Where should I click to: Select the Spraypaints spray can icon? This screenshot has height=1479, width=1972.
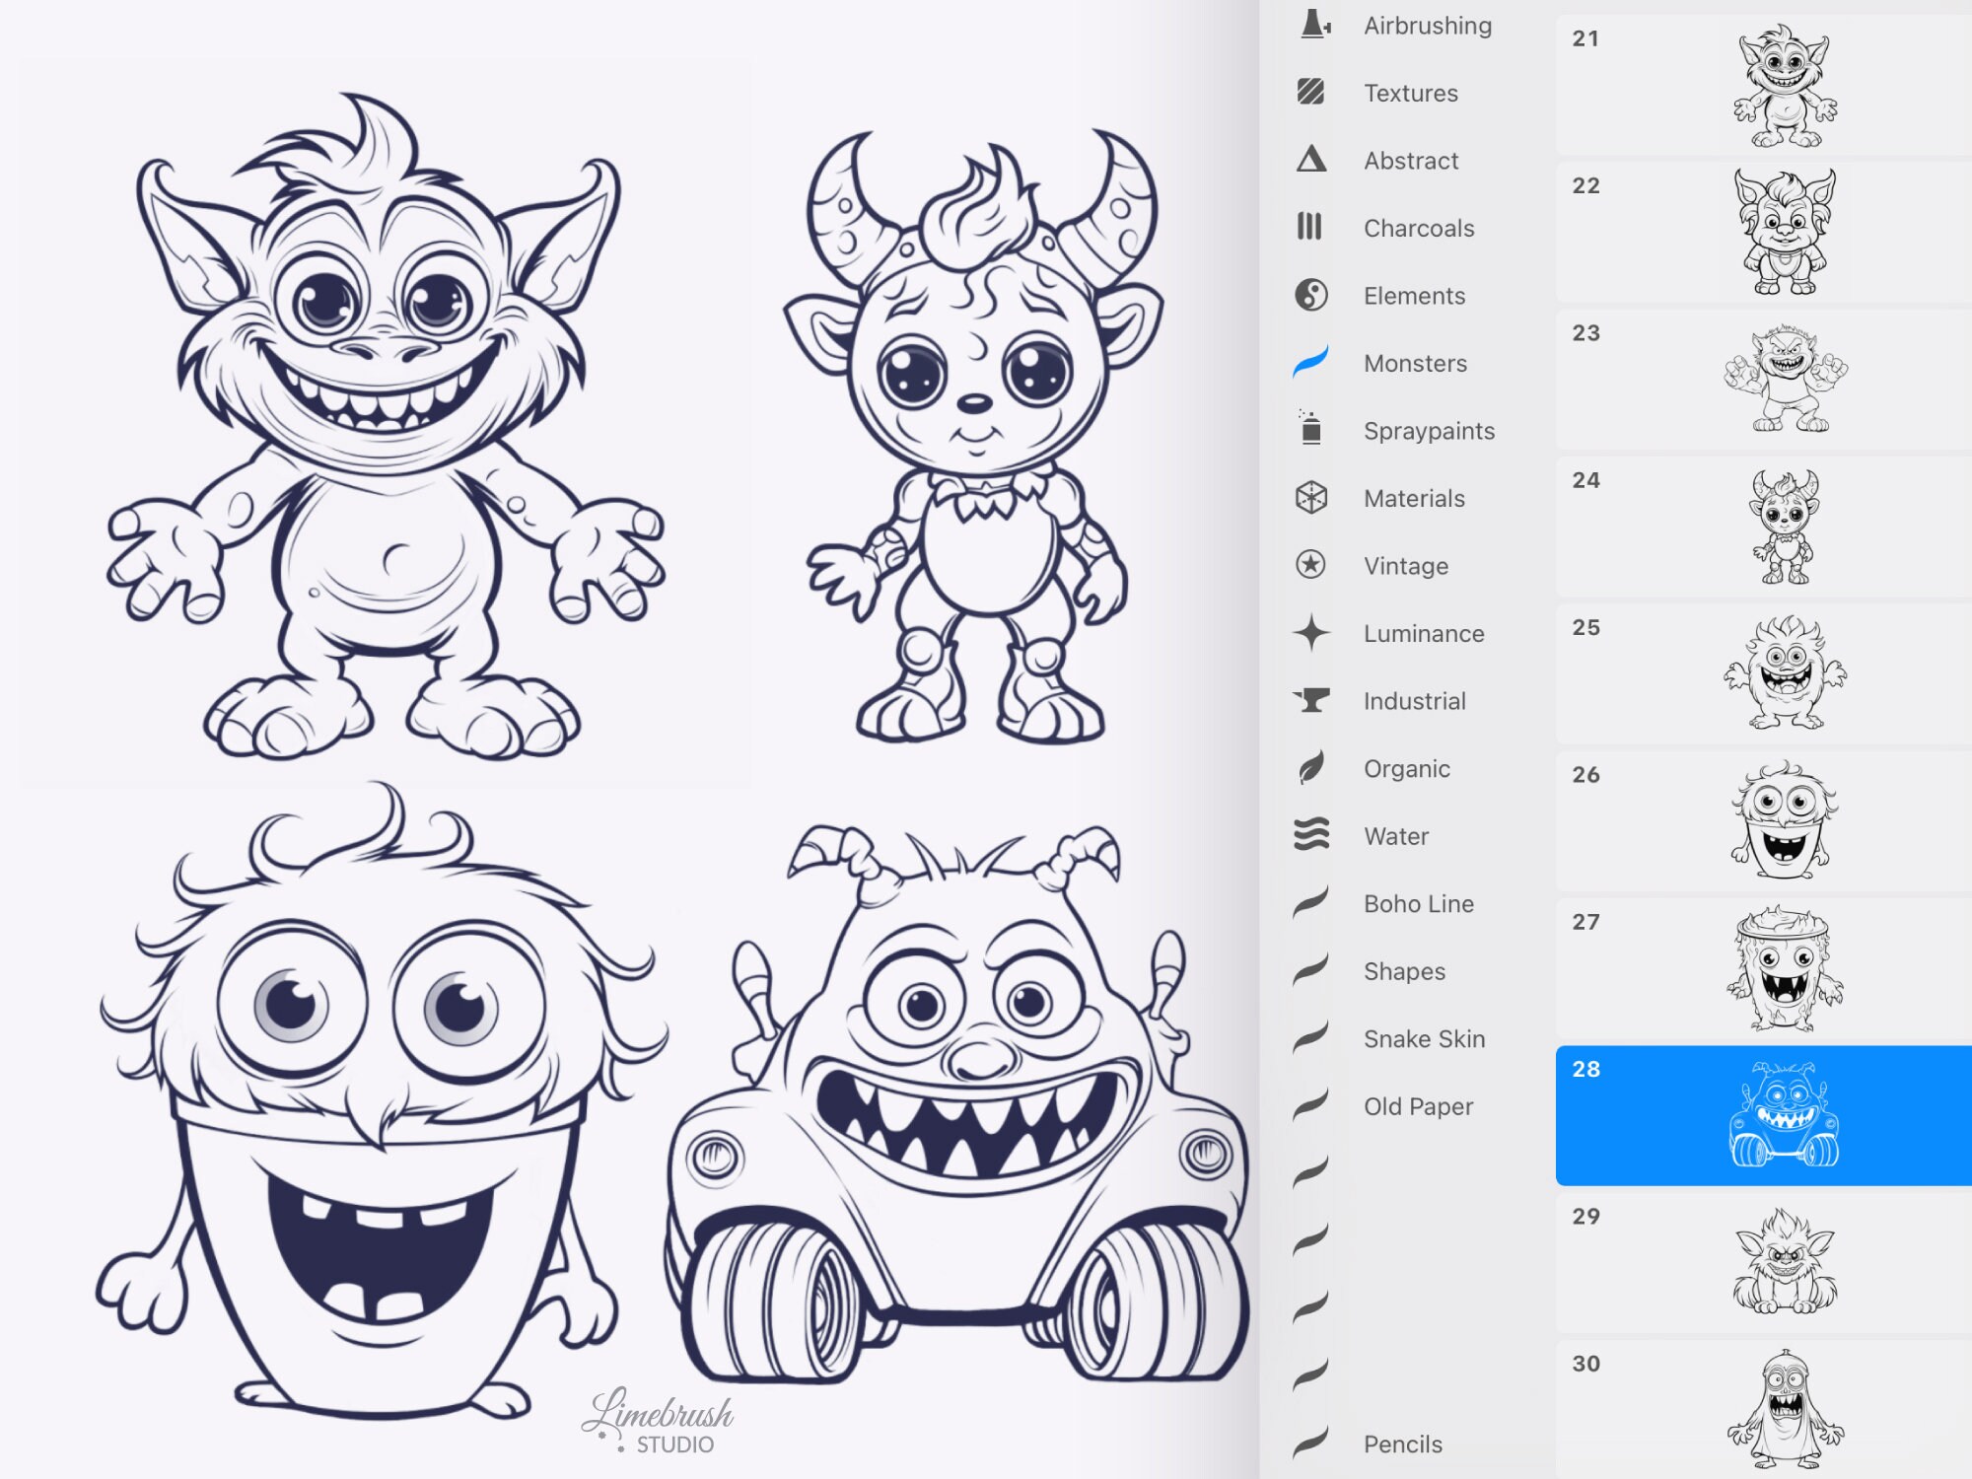coord(1311,430)
